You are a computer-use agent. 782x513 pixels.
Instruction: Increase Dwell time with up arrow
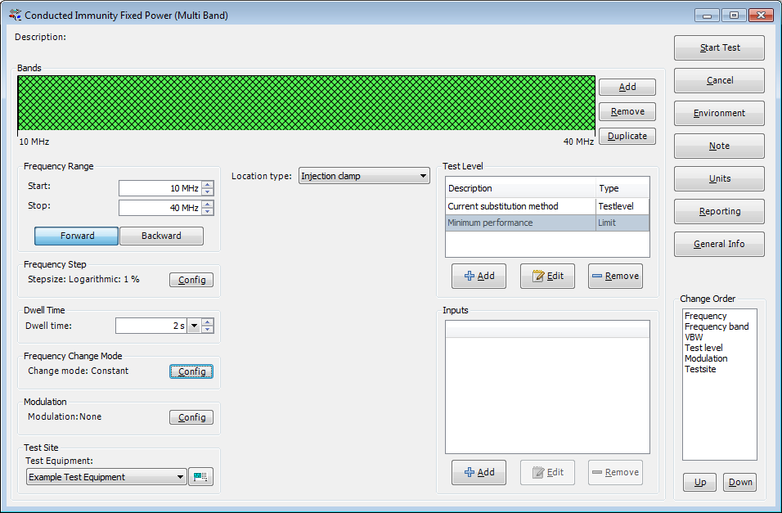point(208,322)
